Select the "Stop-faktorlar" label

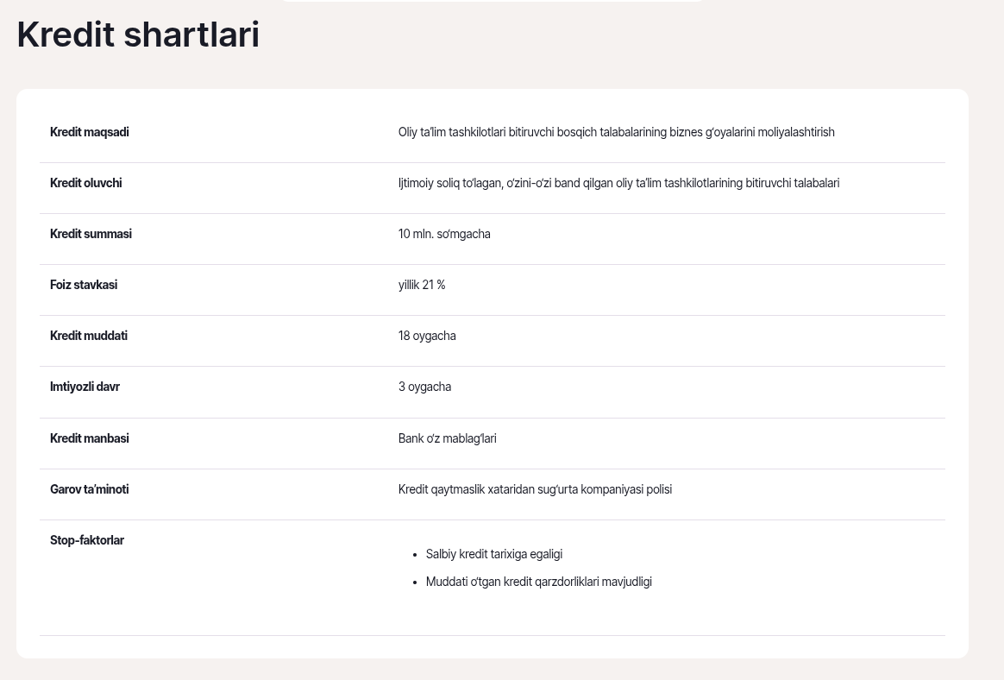point(87,540)
